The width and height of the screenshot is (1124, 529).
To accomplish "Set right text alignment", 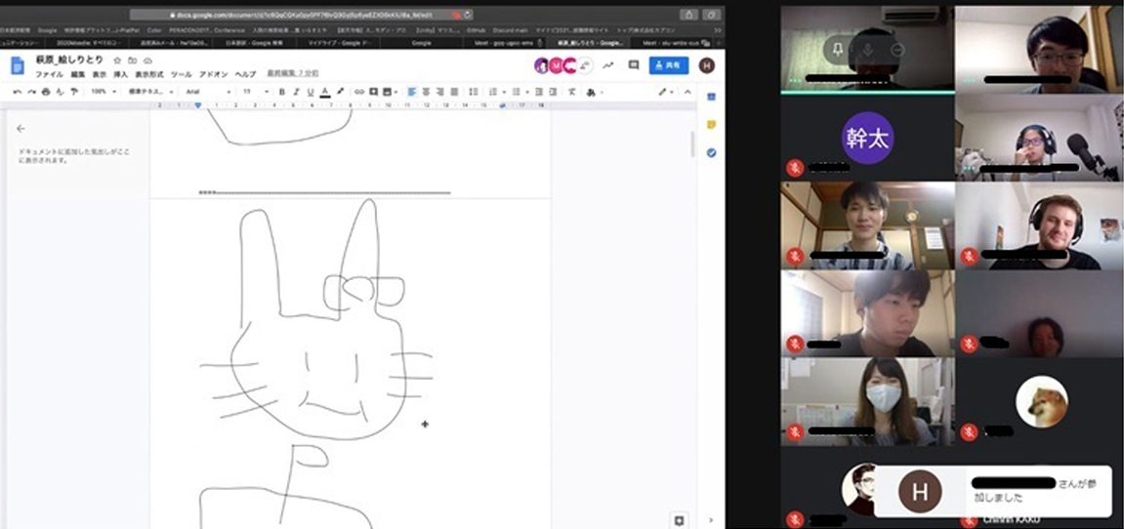I will coord(440,92).
